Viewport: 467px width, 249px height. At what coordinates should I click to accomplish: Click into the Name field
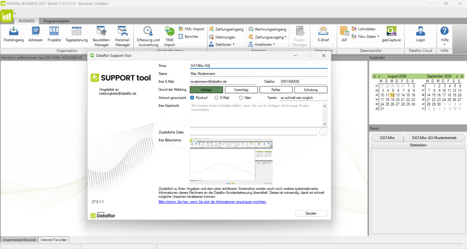coord(259,74)
